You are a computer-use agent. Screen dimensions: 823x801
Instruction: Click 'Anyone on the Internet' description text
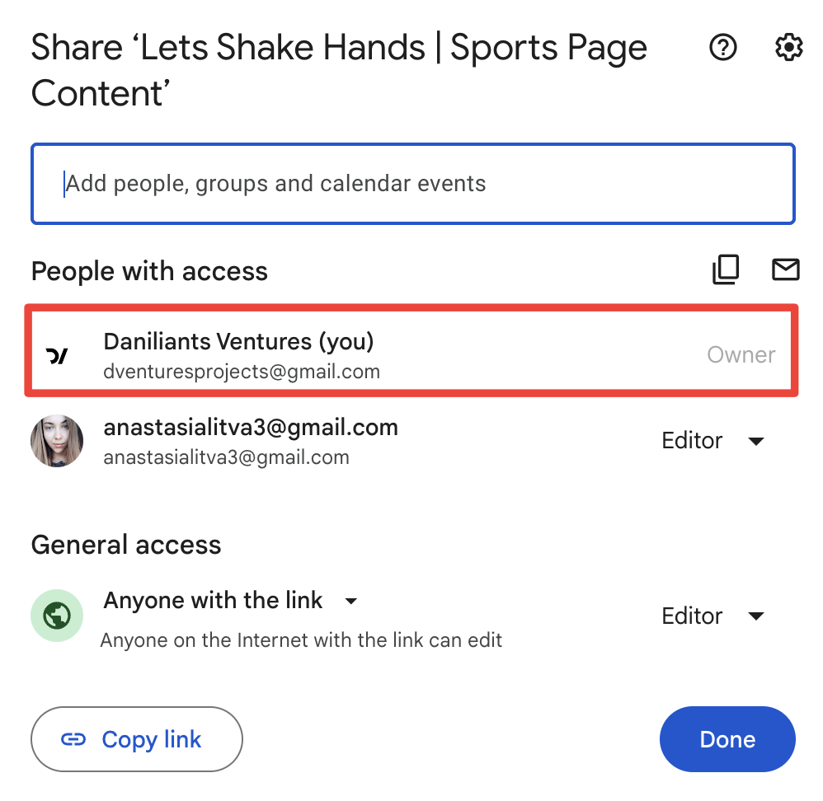click(301, 640)
